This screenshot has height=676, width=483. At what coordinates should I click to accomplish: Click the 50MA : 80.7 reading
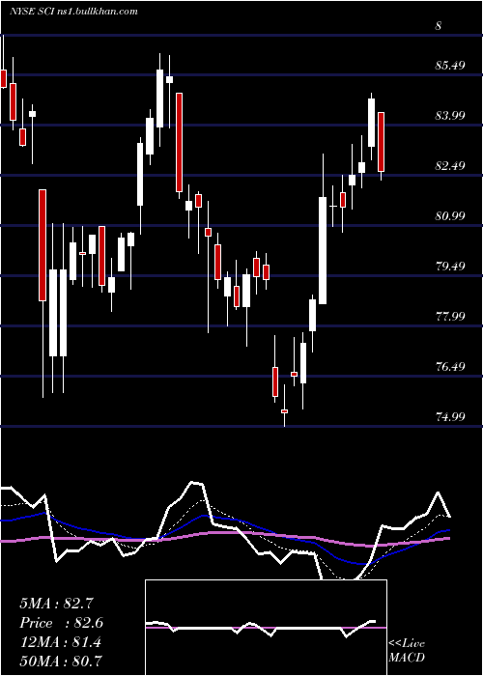60,661
